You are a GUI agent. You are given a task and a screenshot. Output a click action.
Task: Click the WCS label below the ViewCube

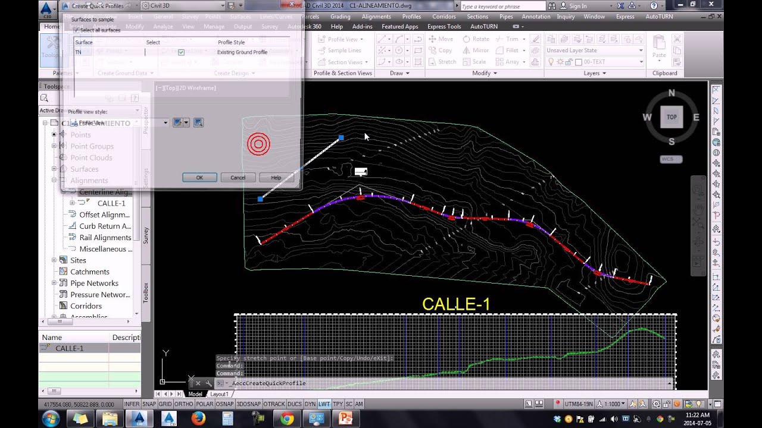point(672,159)
